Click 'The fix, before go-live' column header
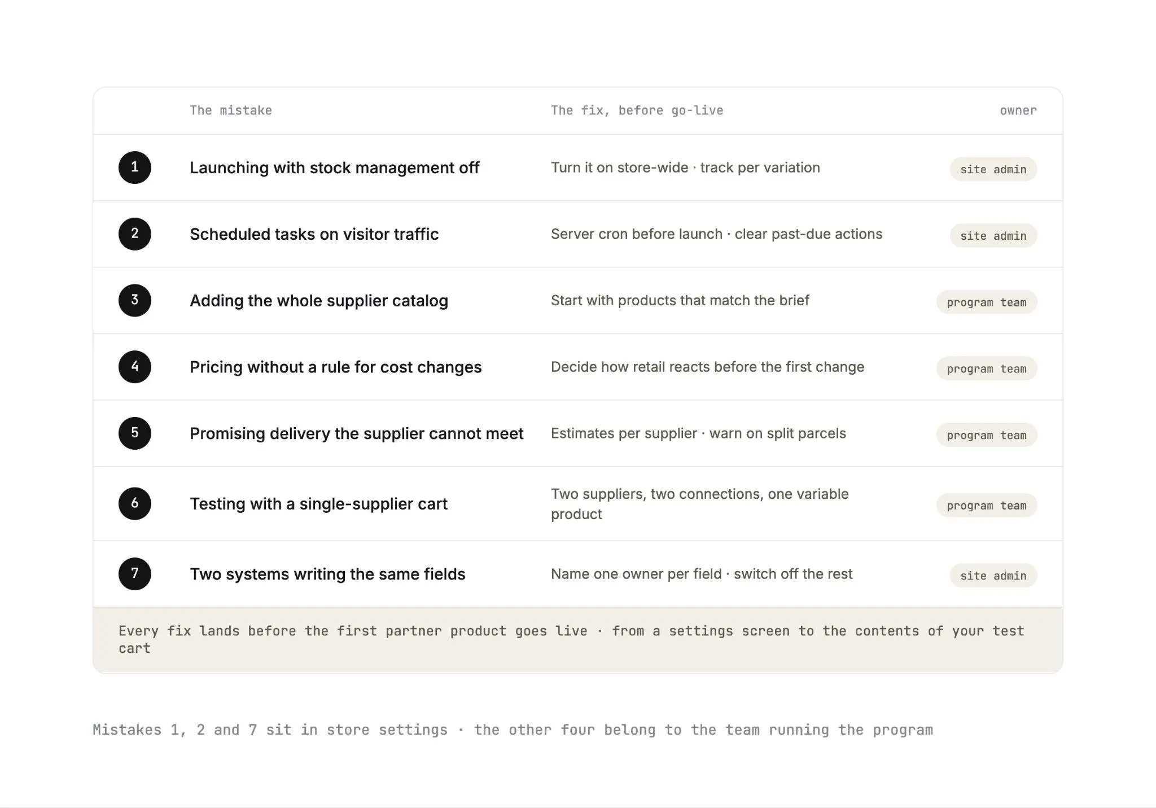Viewport: 1156px width, 808px height. pyautogui.click(x=637, y=111)
